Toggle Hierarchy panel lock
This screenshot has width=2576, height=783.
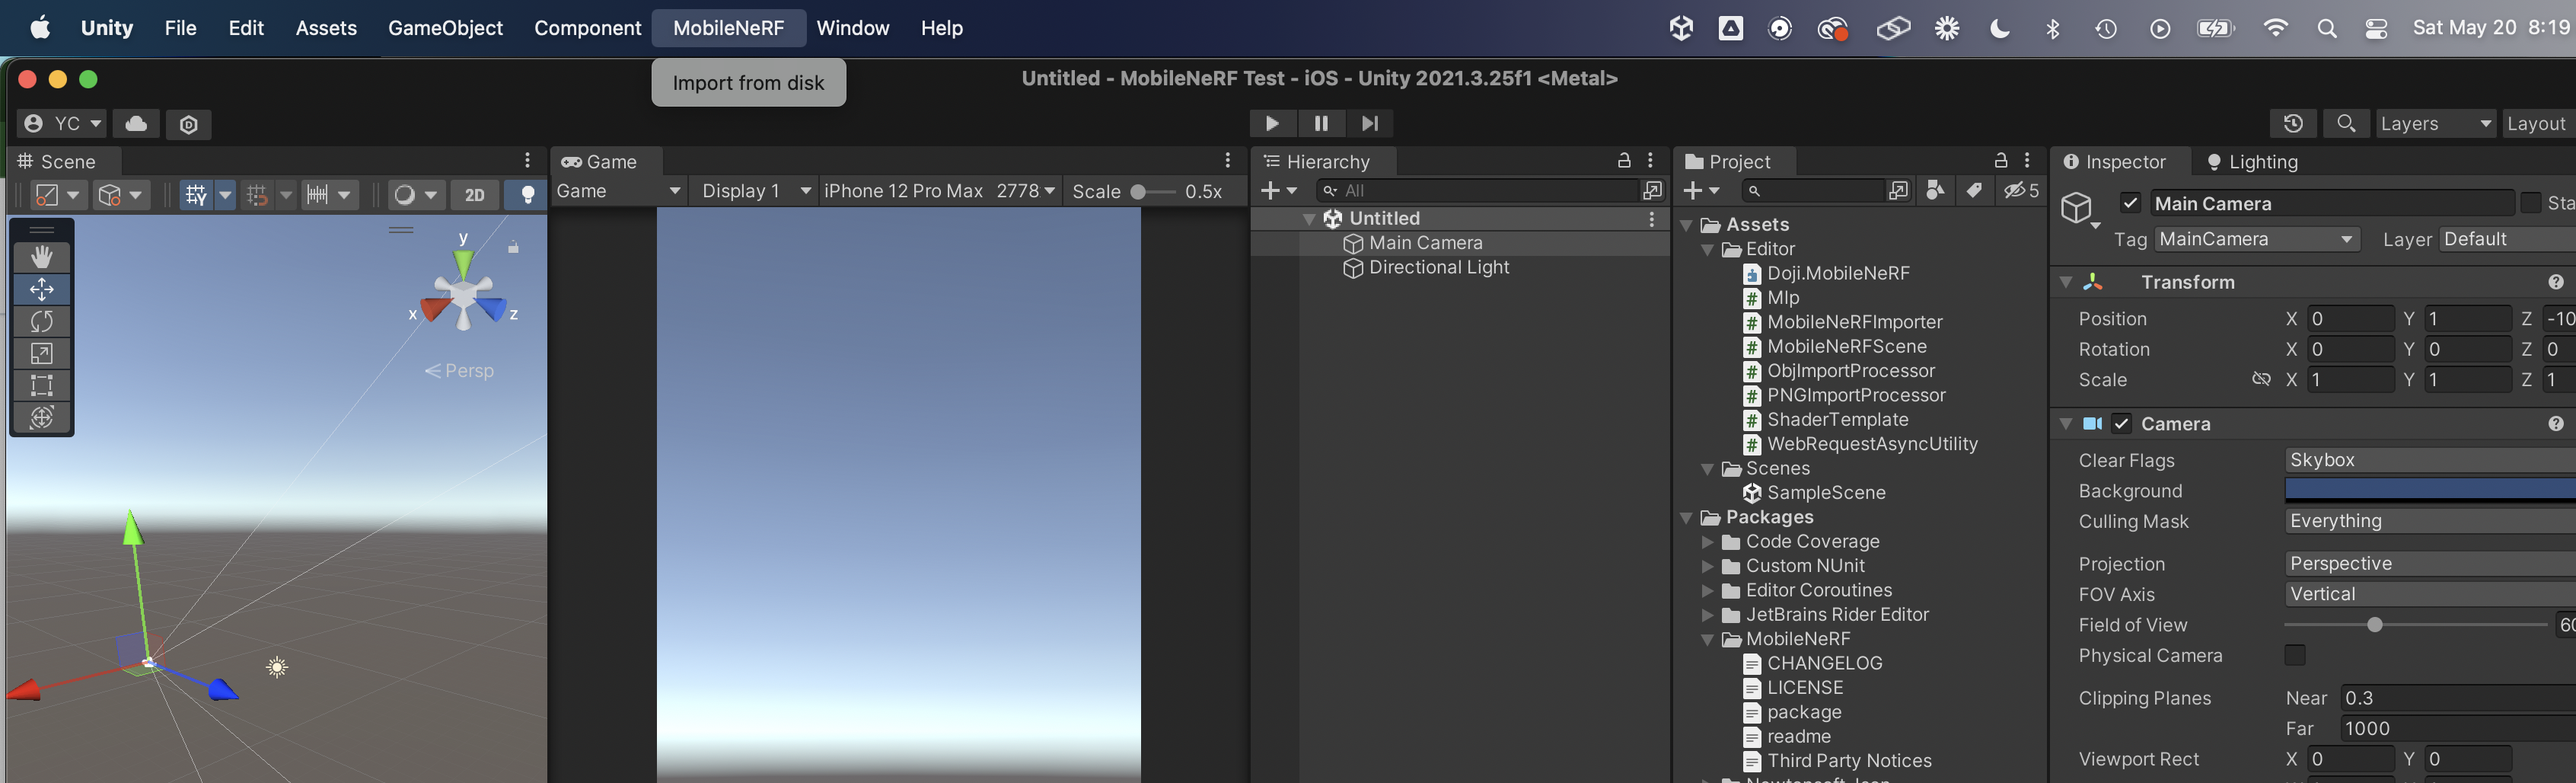pyautogui.click(x=1624, y=161)
